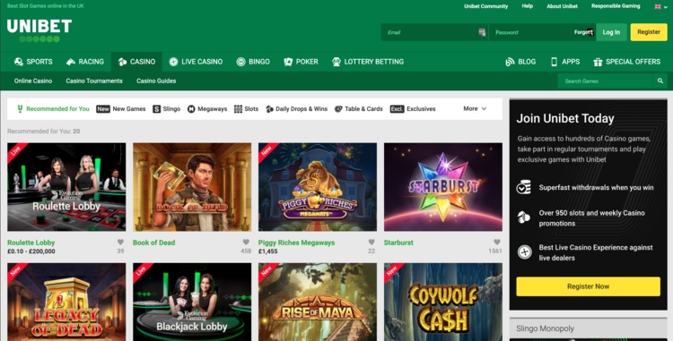The width and height of the screenshot is (673, 341).
Task: Click the Casino cards icon in main nav
Action: (x=122, y=62)
